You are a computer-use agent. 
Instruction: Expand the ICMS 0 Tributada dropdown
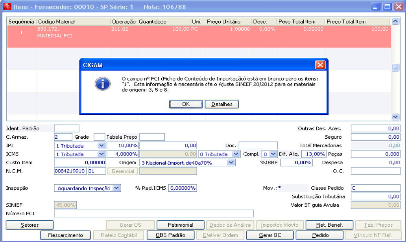tap(236, 154)
